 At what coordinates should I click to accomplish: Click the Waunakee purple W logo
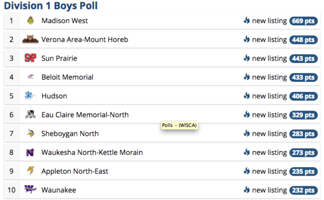click(30, 189)
